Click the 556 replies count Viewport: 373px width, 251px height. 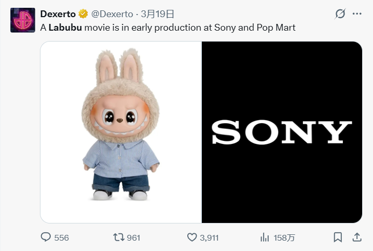click(61, 237)
